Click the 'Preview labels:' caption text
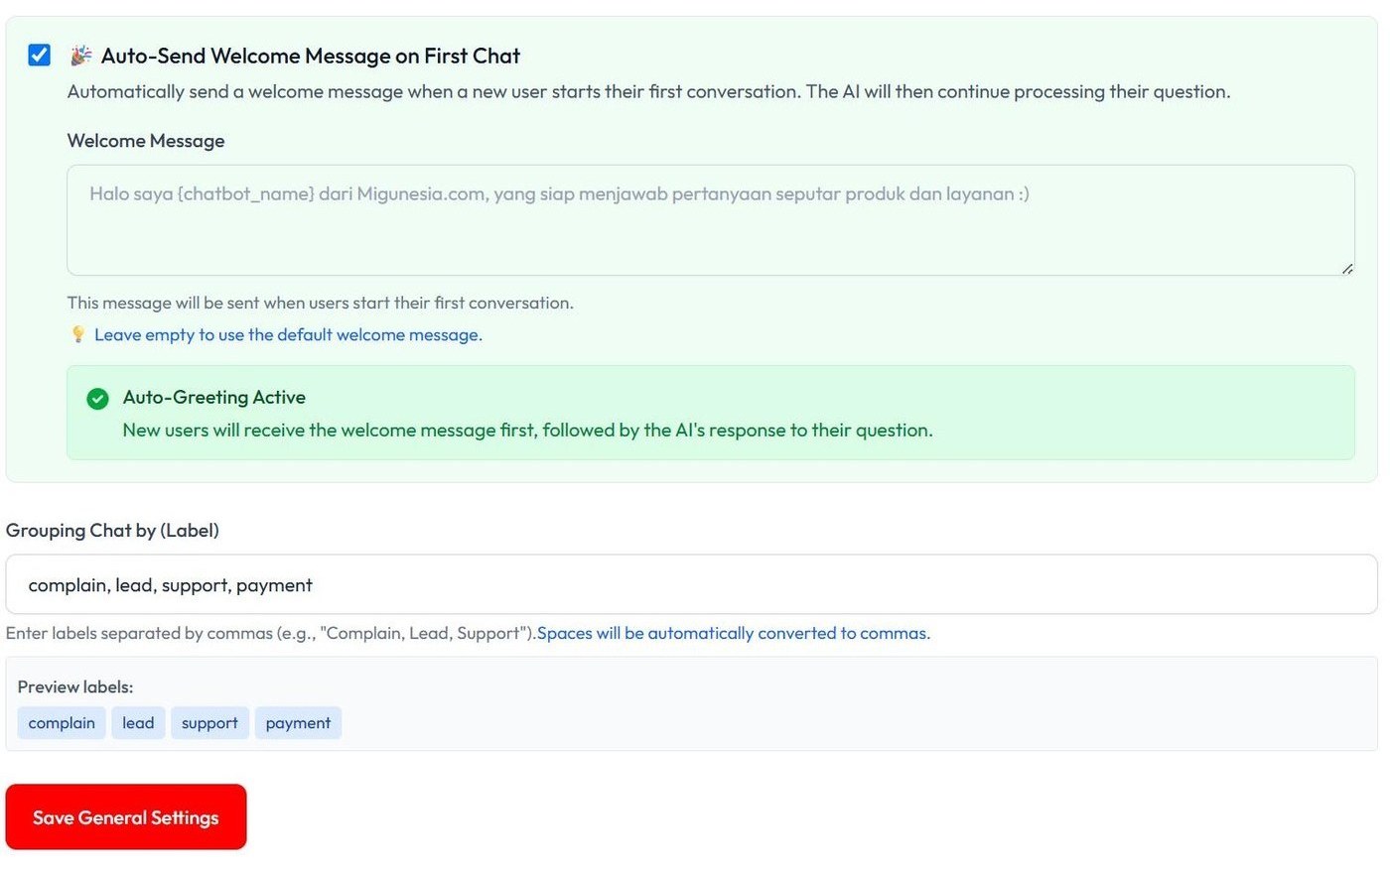This screenshot has height=870, width=1390. 75,686
